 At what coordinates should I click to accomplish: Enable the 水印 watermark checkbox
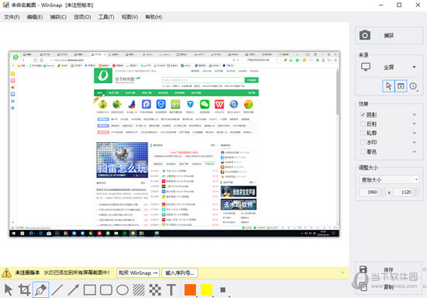[x=363, y=142]
